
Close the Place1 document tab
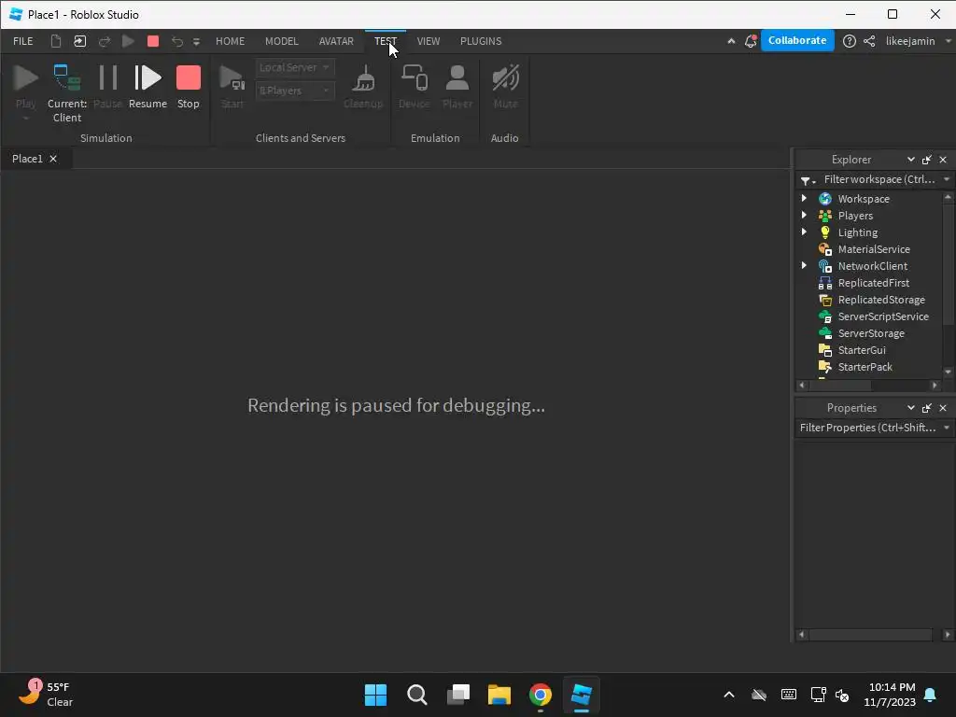click(53, 159)
